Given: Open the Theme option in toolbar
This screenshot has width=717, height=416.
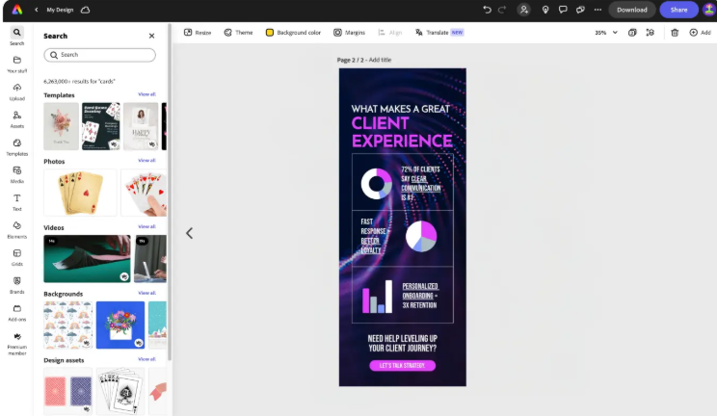Looking at the screenshot, I should click(238, 33).
